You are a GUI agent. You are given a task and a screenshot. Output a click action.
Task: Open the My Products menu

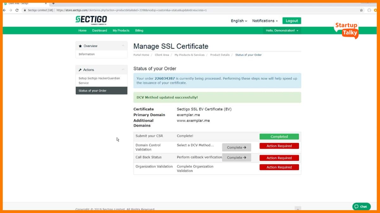click(121, 30)
